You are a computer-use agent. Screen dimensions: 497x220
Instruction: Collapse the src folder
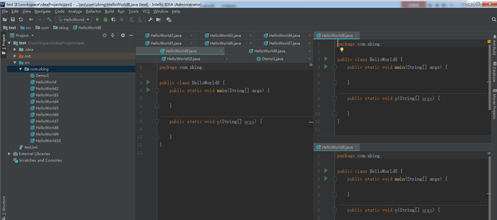coord(14,63)
